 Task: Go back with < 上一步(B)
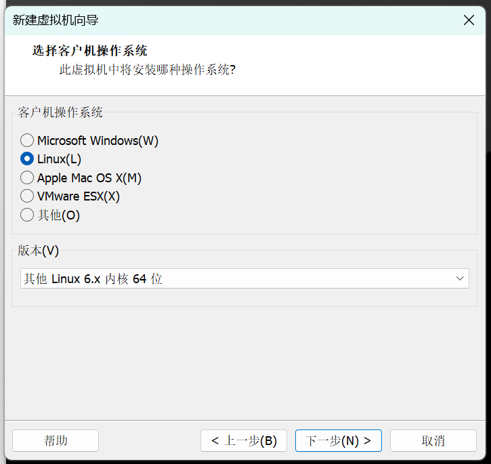[x=244, y=441]
